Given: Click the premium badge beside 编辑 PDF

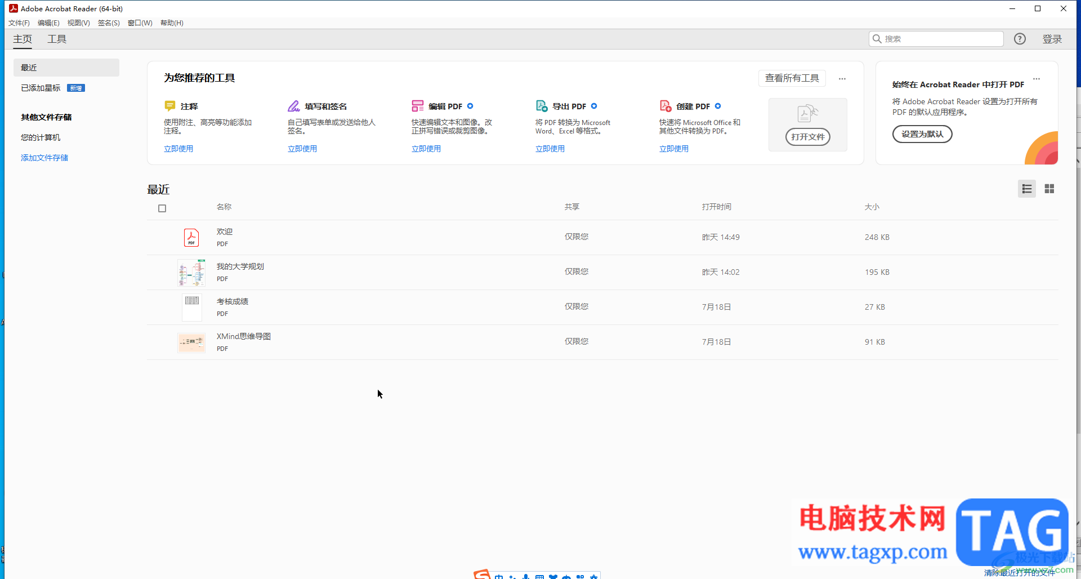Looking at the screenshot, I should pos(470,106).
